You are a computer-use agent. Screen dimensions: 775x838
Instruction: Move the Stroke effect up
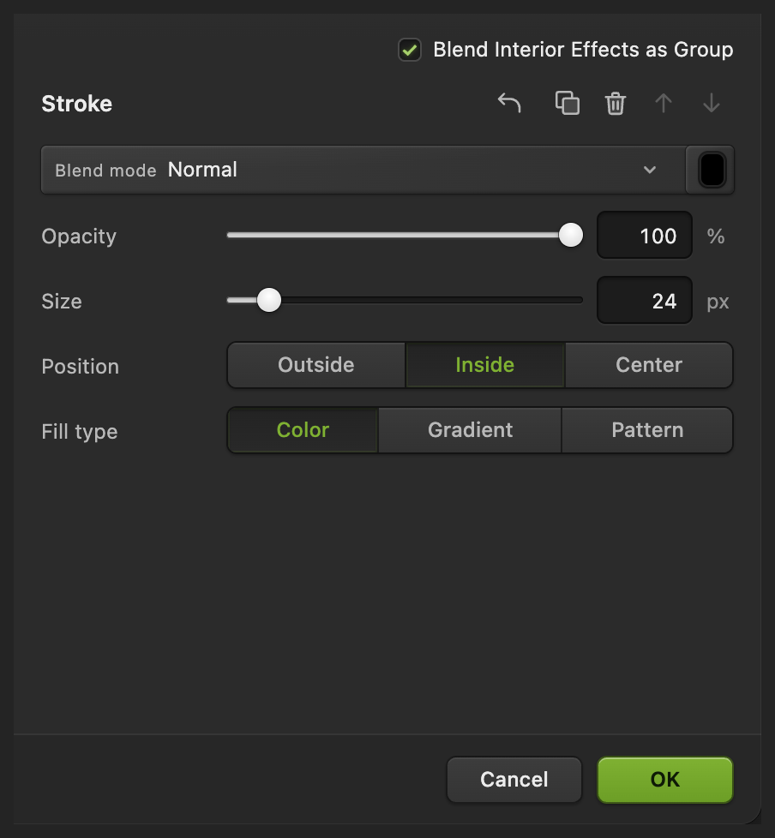[x=664, y=103]
